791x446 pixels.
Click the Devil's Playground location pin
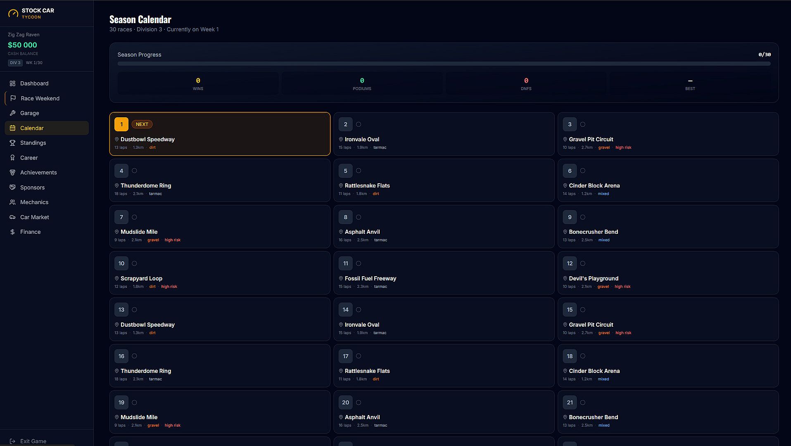point(565,278)
